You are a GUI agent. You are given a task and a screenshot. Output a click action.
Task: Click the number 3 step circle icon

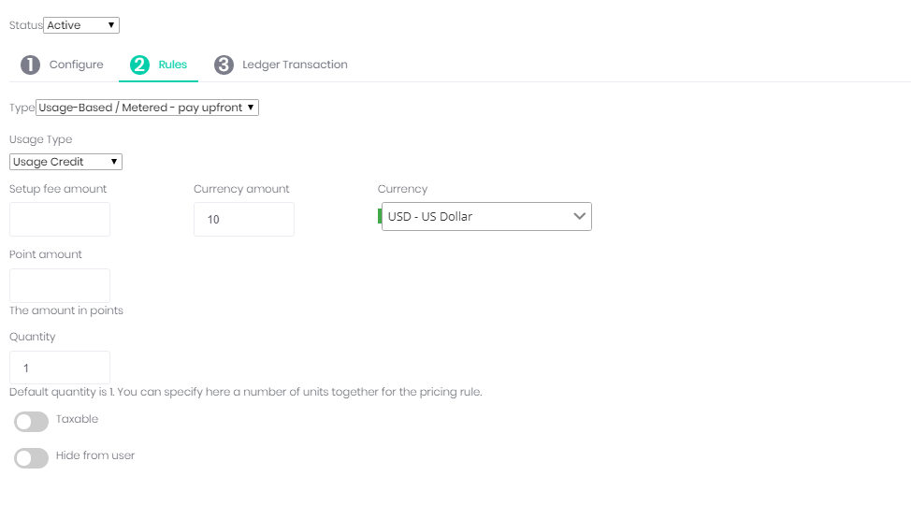pos(224,65)
